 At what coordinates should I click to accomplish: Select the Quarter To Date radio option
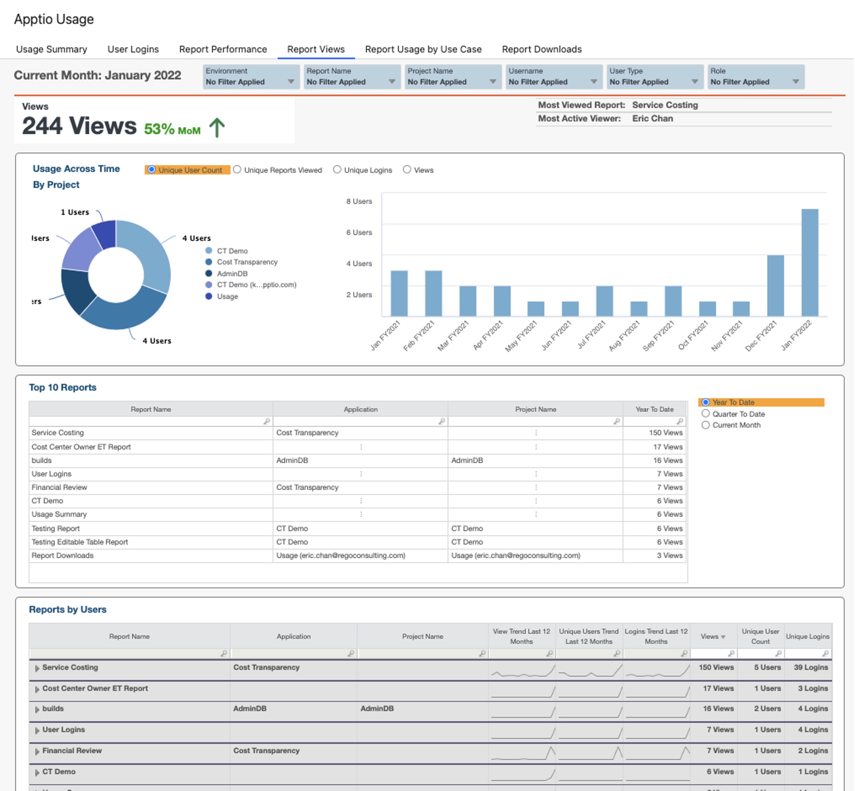(706, 413)
